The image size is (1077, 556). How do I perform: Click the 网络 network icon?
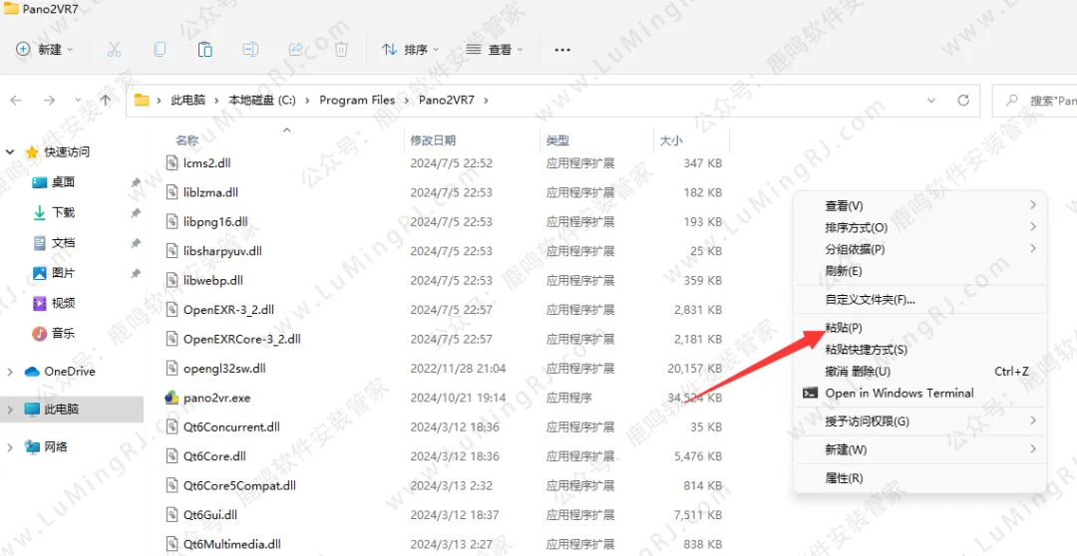[x=32, y=446]
